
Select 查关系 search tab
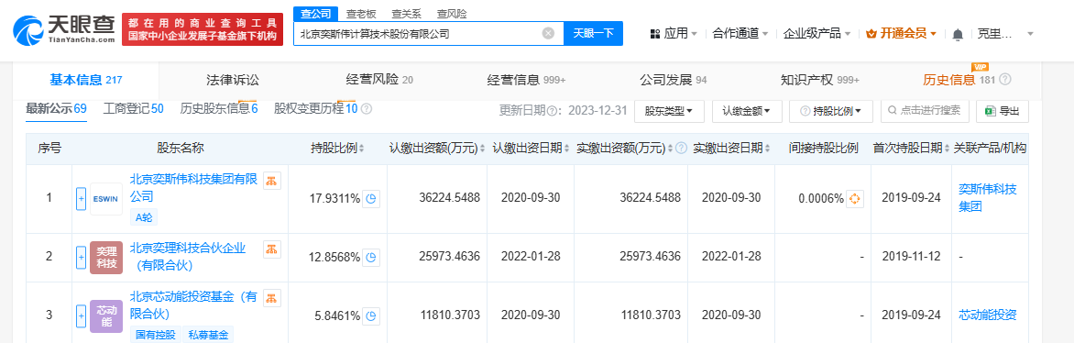point(406,13)
